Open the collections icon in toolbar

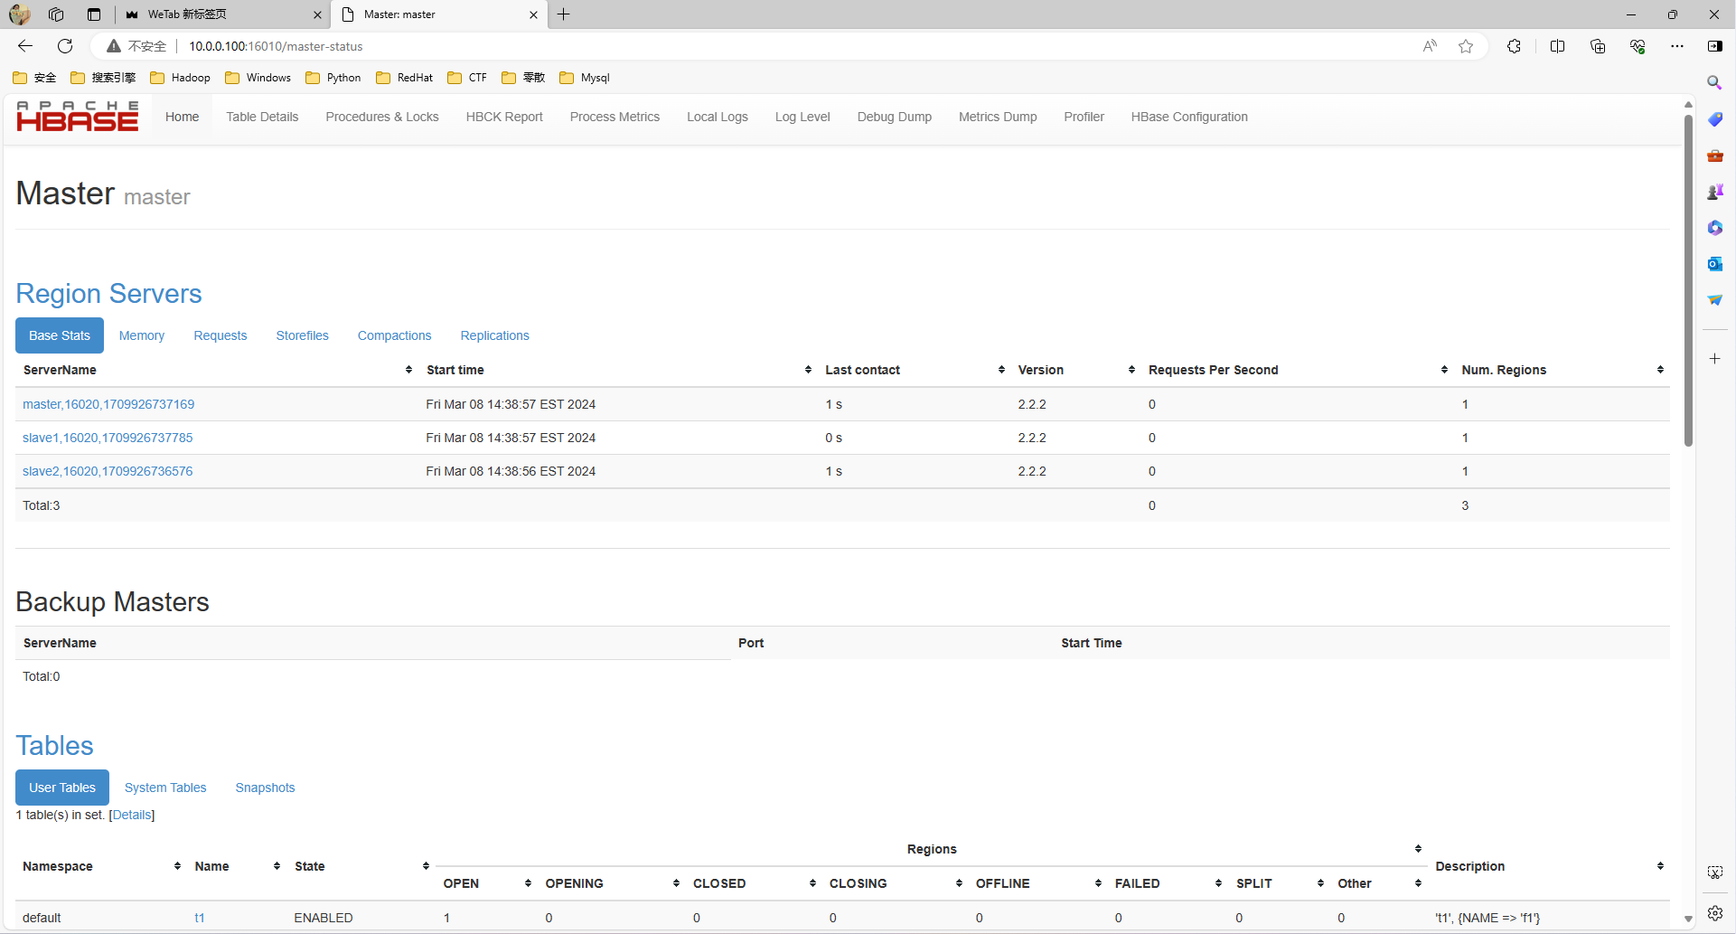click(1598, 46)
